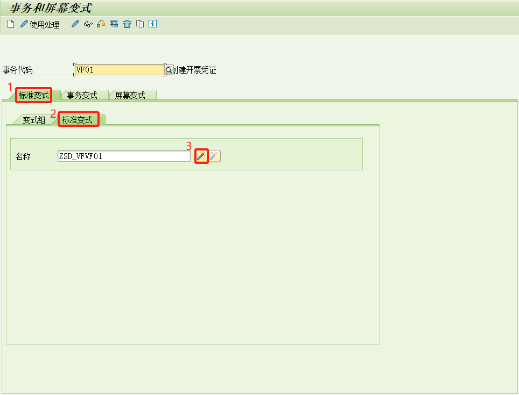
Task: Open the 变式组 sub-tab
Action: click(x=34, y=120)
